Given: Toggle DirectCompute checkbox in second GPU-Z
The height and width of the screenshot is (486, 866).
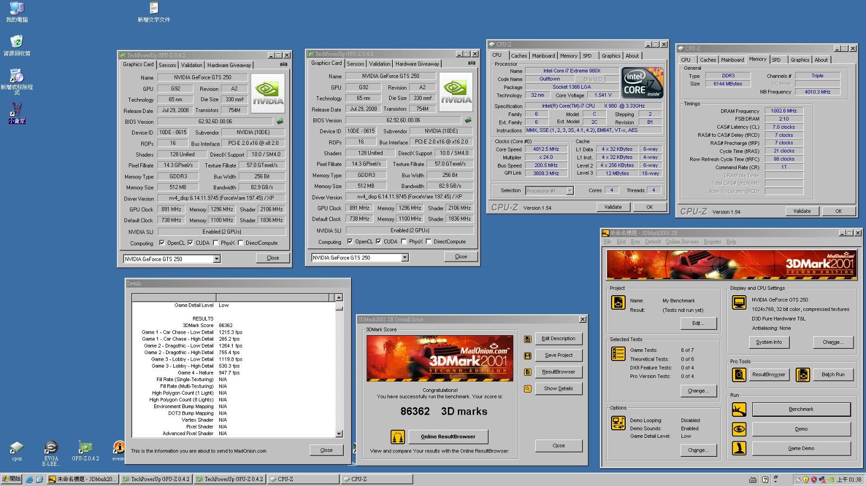Looking at the screenshot, I should click(x=429, y=242).
